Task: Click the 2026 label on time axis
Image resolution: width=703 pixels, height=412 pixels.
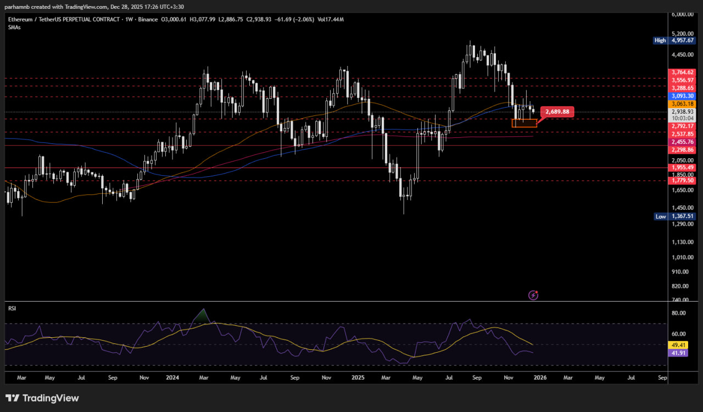Action: click(x=540, y=378)
